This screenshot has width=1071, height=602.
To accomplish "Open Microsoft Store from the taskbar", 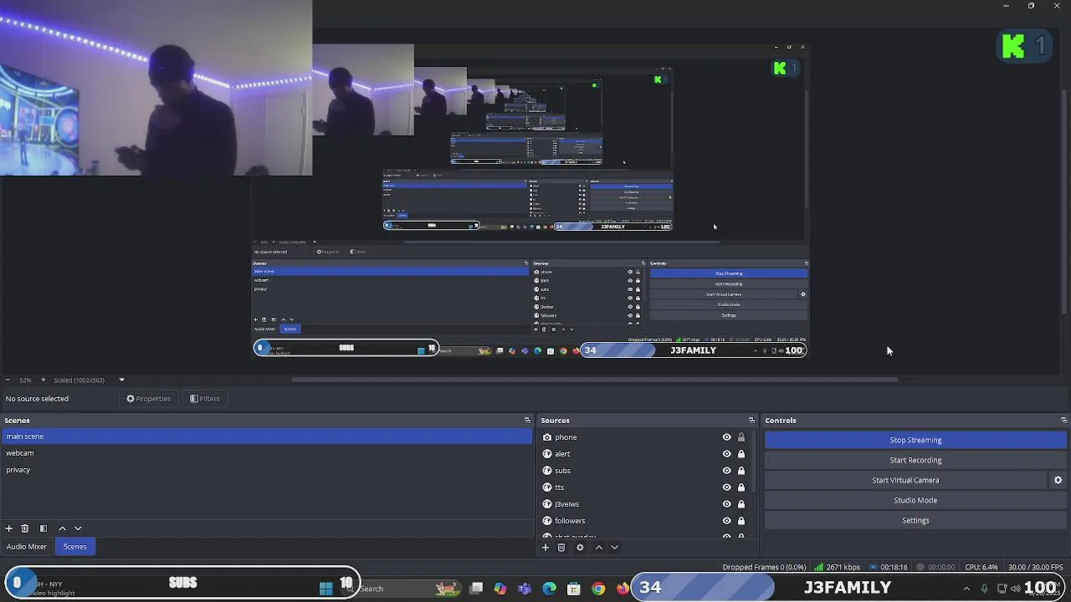I will click(573, 589).
